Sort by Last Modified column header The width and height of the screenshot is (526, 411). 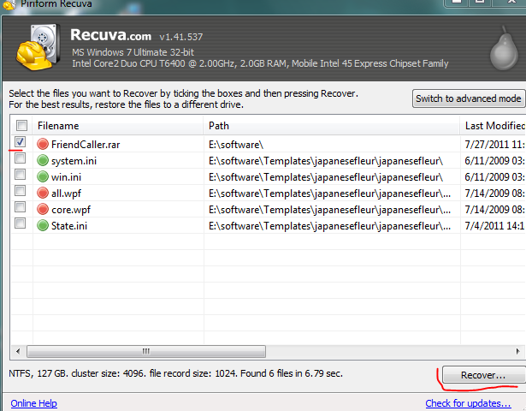coord(493,126)
